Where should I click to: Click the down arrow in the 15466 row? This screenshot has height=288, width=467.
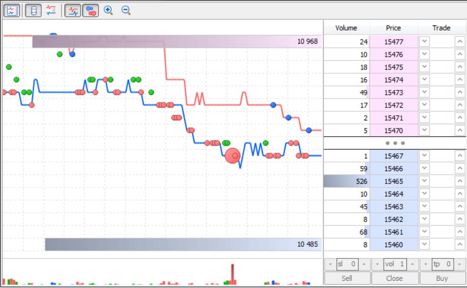(424, 168)
